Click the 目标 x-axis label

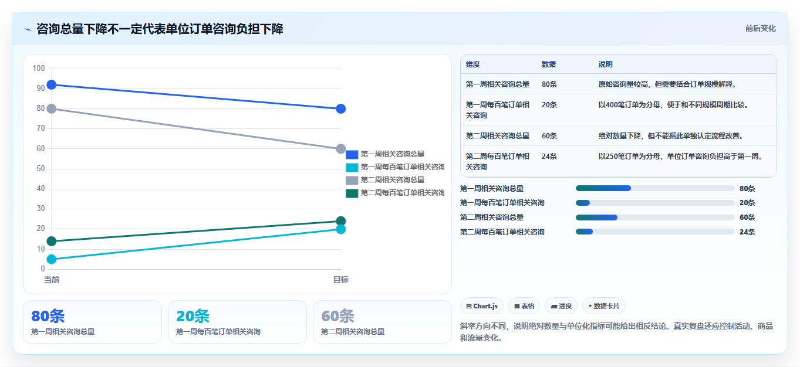coord(341,280)
